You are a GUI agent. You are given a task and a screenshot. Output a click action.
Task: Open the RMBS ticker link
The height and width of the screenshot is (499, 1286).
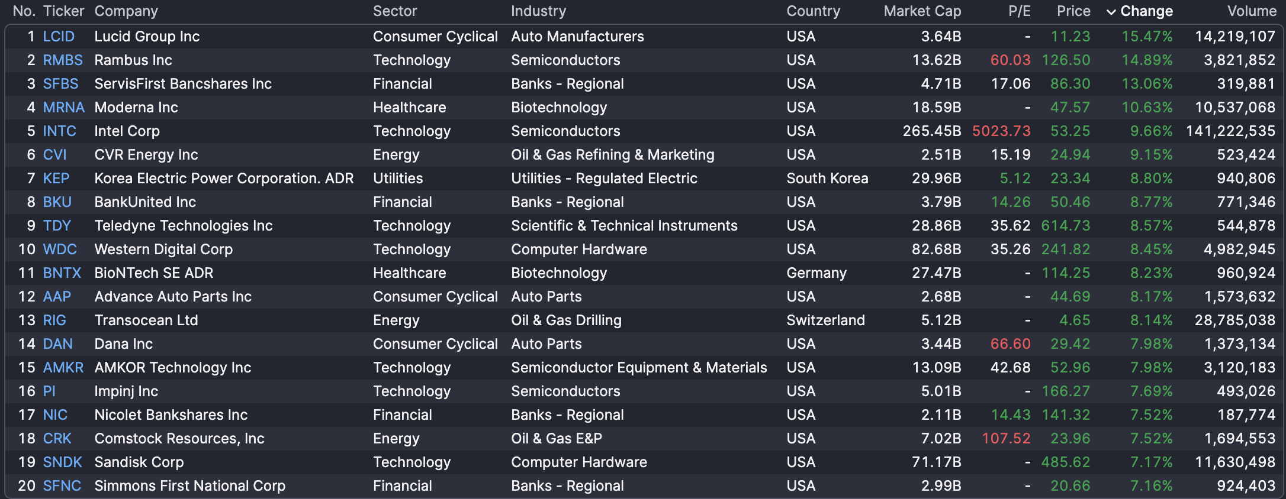[63, 60]
